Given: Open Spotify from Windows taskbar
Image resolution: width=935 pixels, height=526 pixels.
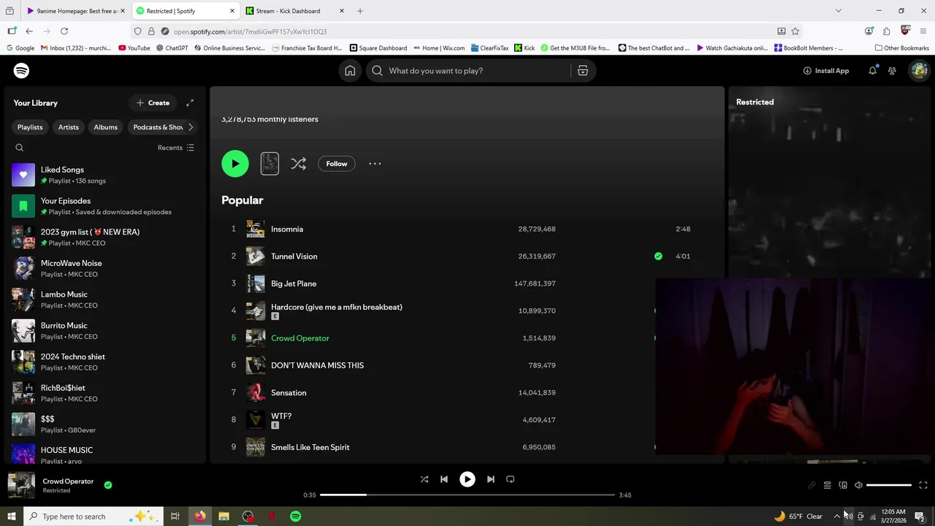Looking at the screenshot, I should [x=295, y=517].
